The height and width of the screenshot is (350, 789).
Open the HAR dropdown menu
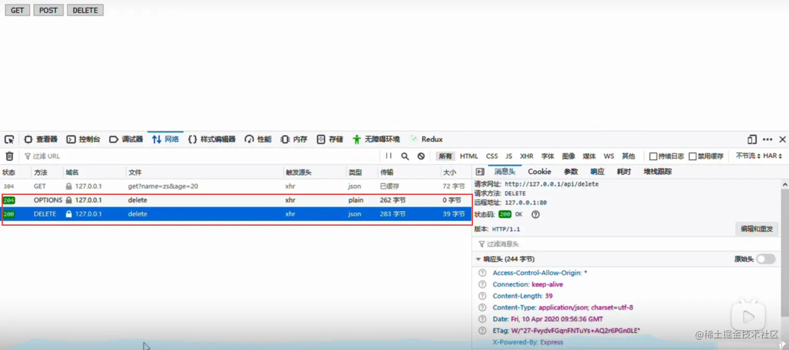click(773, 156)
